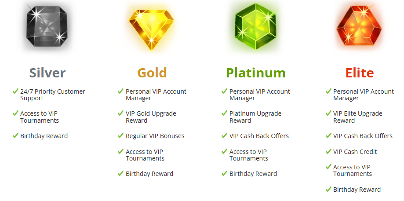The image size is (404, 201).
Task: Click the black Silver tier gem icon
Action: [x=47, y=26]
